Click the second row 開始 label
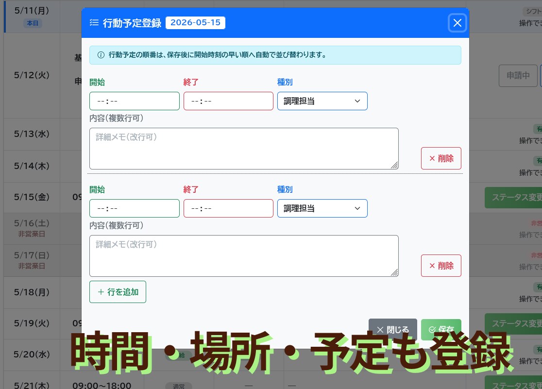 pyautogui.click(x=97, y=189)
